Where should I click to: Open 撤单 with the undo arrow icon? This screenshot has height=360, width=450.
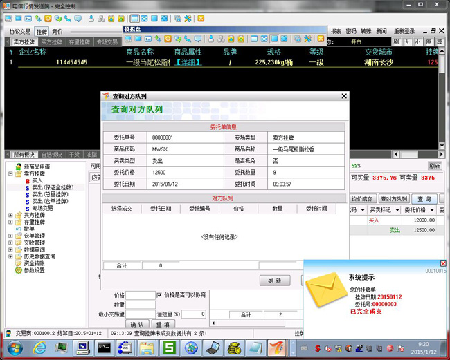click(x=29, y=229)
